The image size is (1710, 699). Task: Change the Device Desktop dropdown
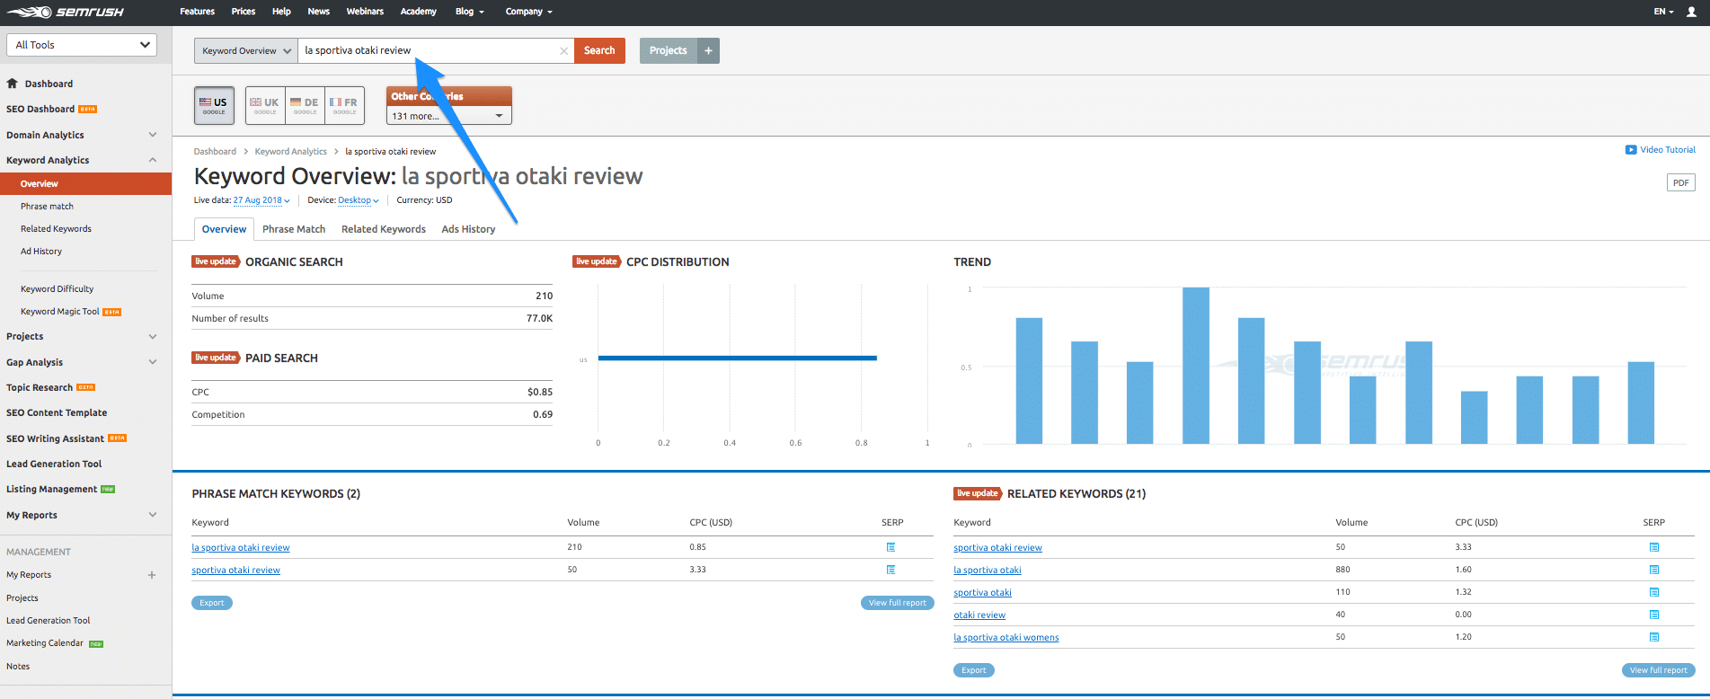359,200
